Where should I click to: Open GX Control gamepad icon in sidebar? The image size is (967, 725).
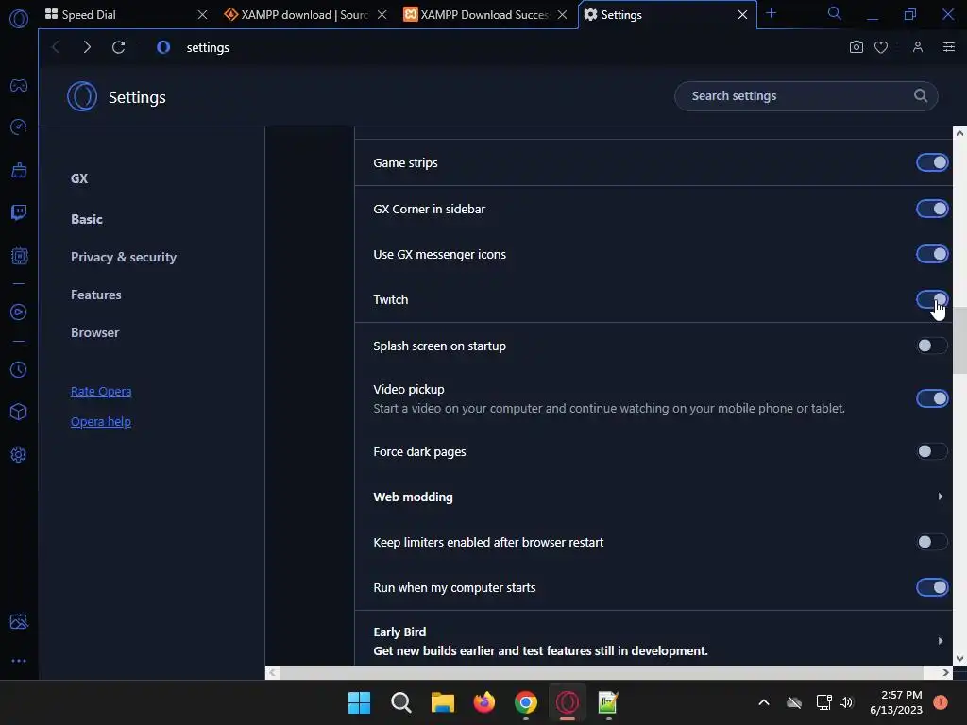19,85
